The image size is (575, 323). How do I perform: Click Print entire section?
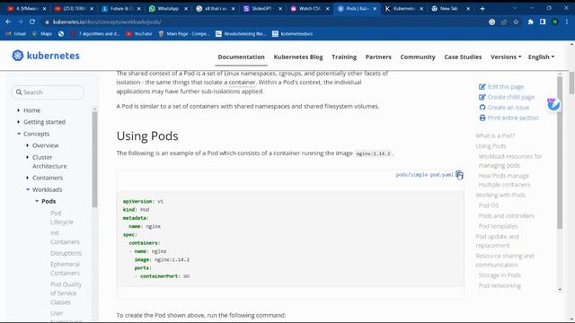509,118
